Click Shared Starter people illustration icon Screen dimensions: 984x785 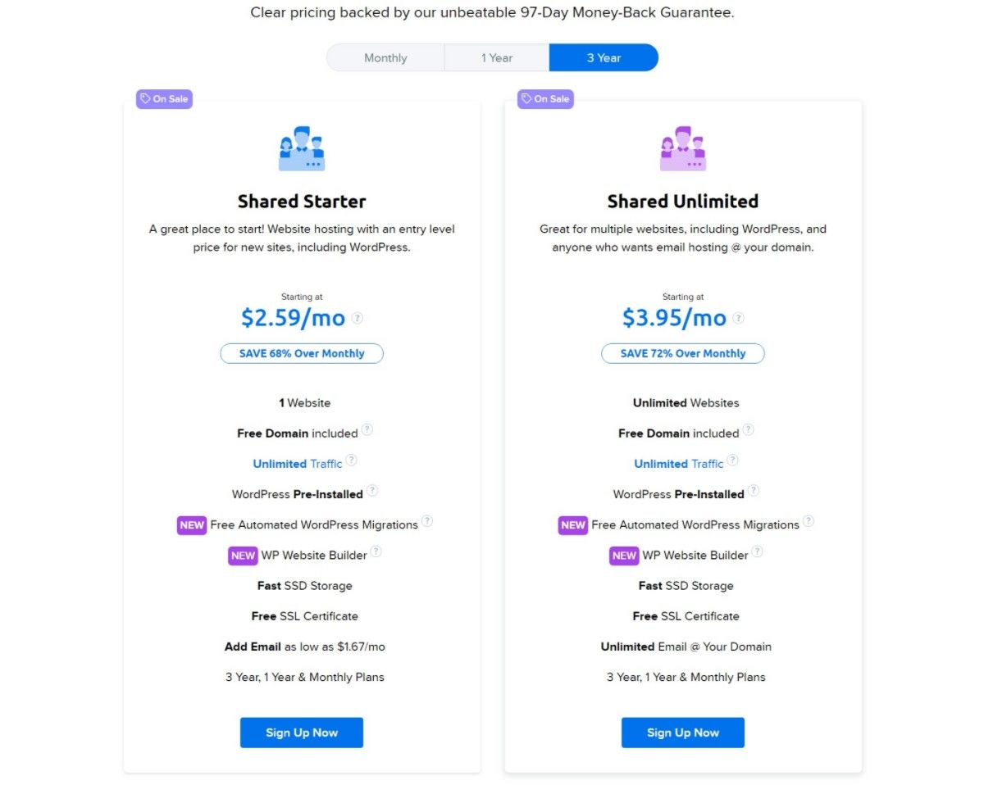(302, 148)
